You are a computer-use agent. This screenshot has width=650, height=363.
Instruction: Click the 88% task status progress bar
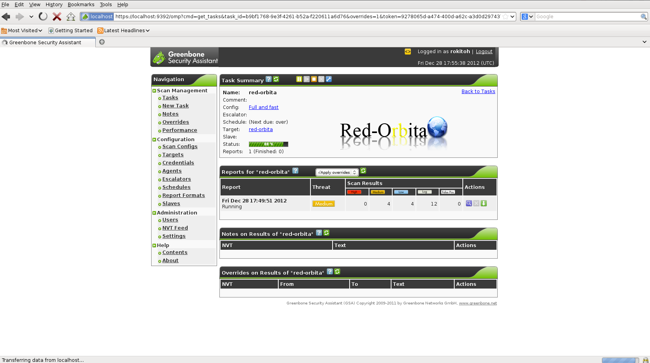pyautogui.click(x=268, y=144)
